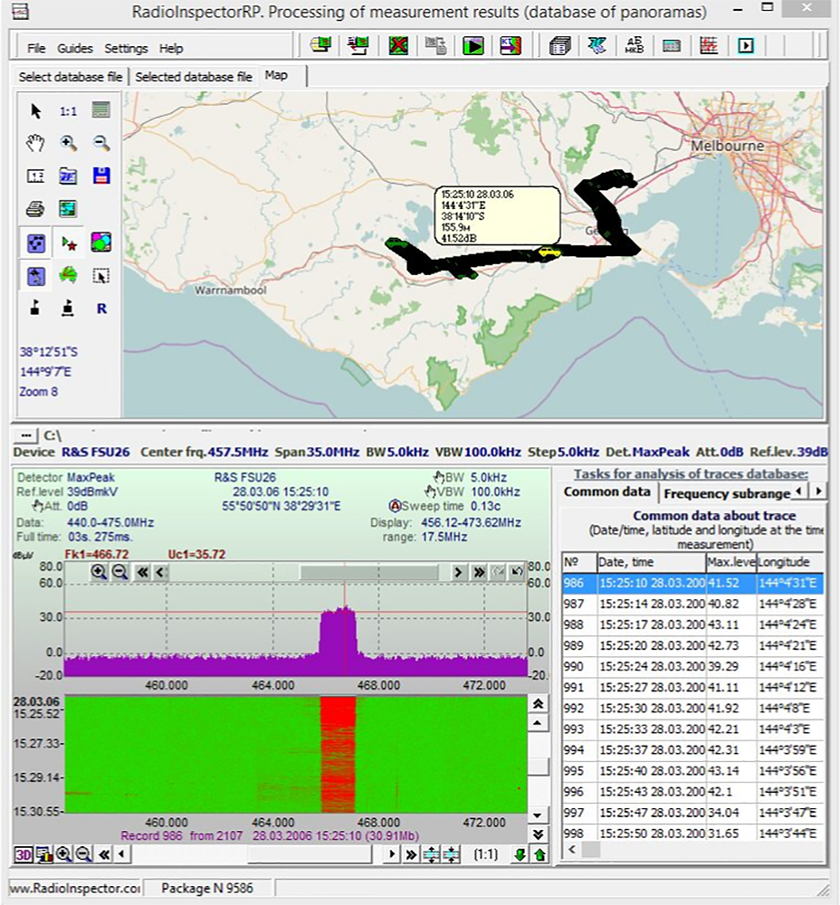Select the map arrow pointer tool

tap(34, 110)
